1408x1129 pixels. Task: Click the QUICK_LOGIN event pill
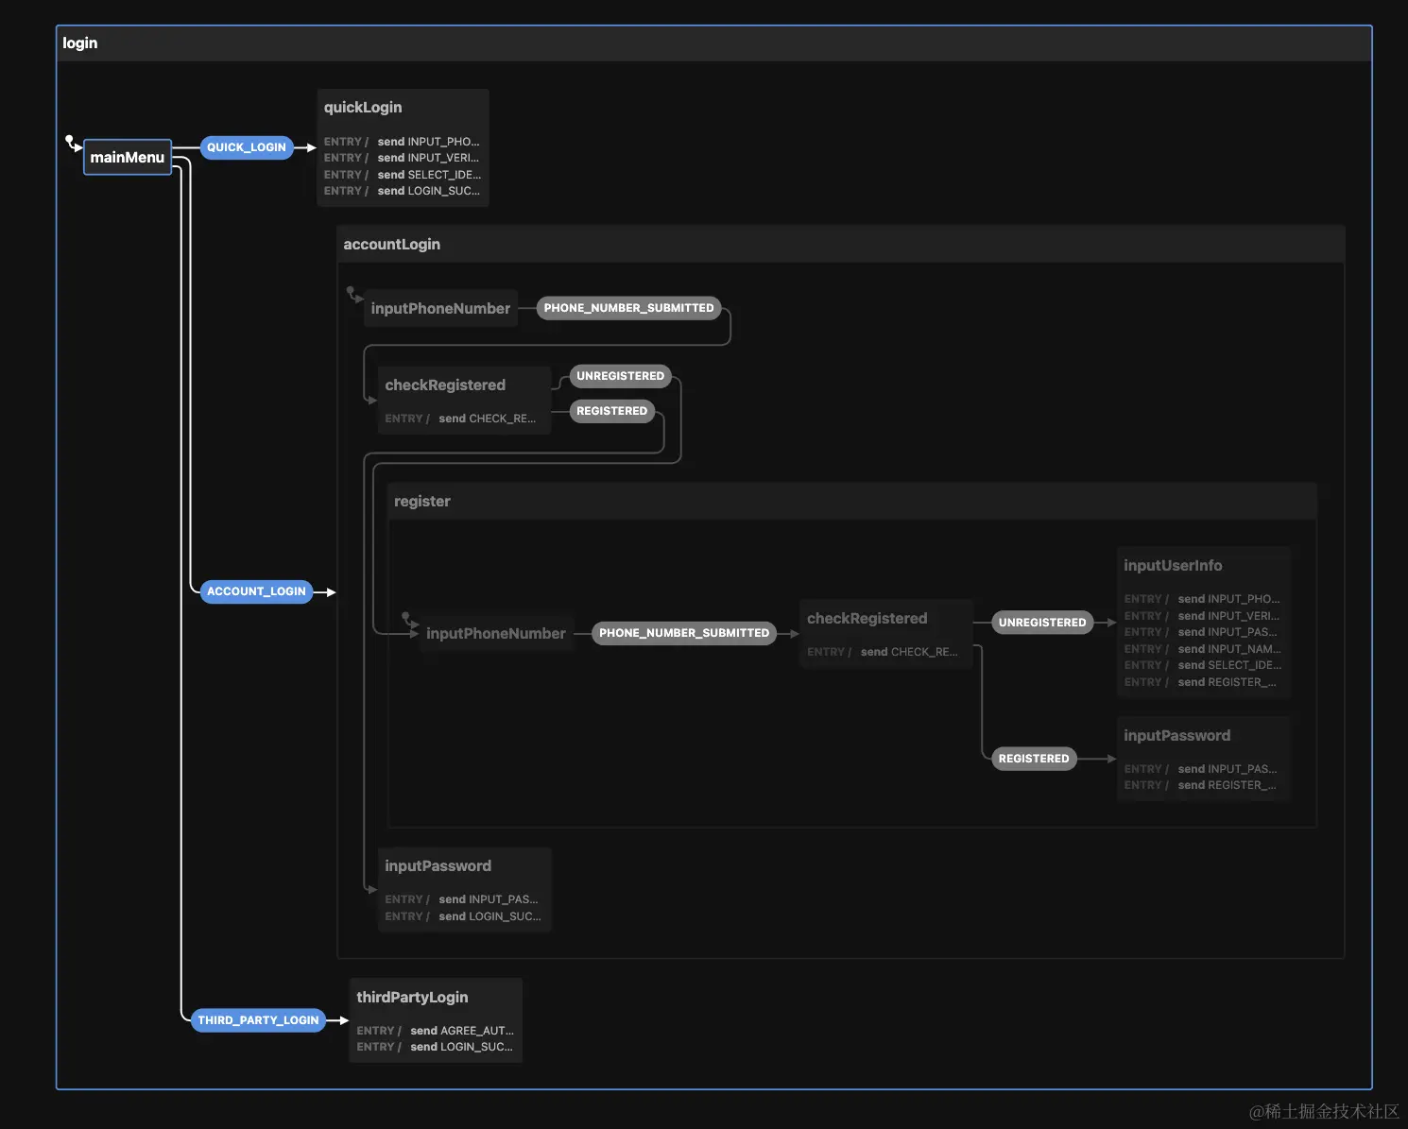(247, 147)
